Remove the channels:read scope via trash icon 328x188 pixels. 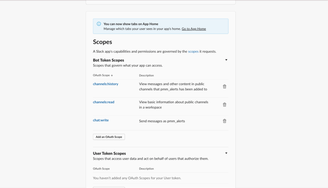click(x=225, y=105)
